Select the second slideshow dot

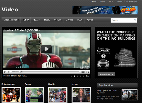pos(75,76)
